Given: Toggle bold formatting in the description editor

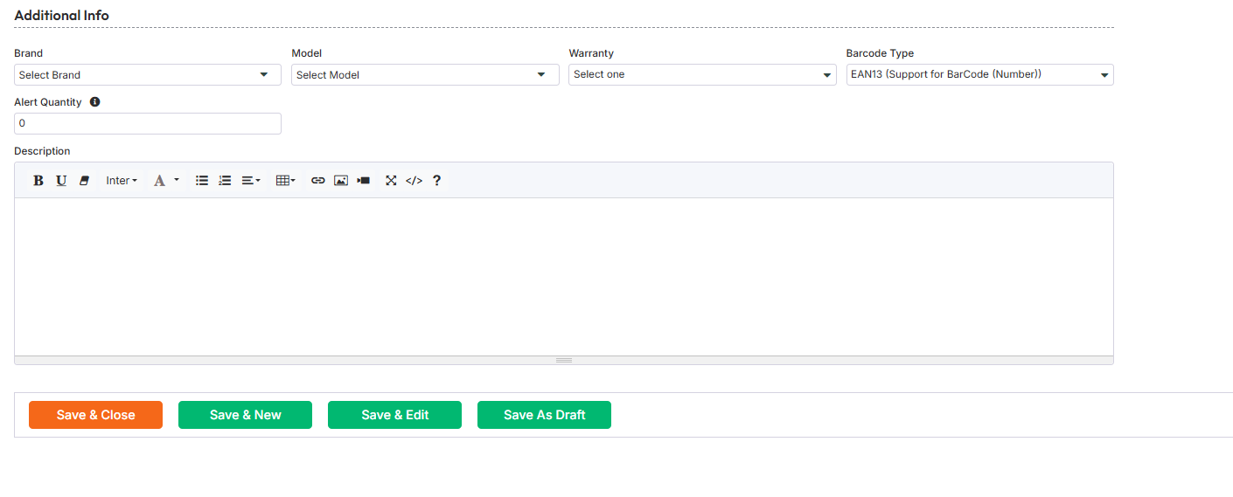Looking at the screenshot, I should coord(38,181).
